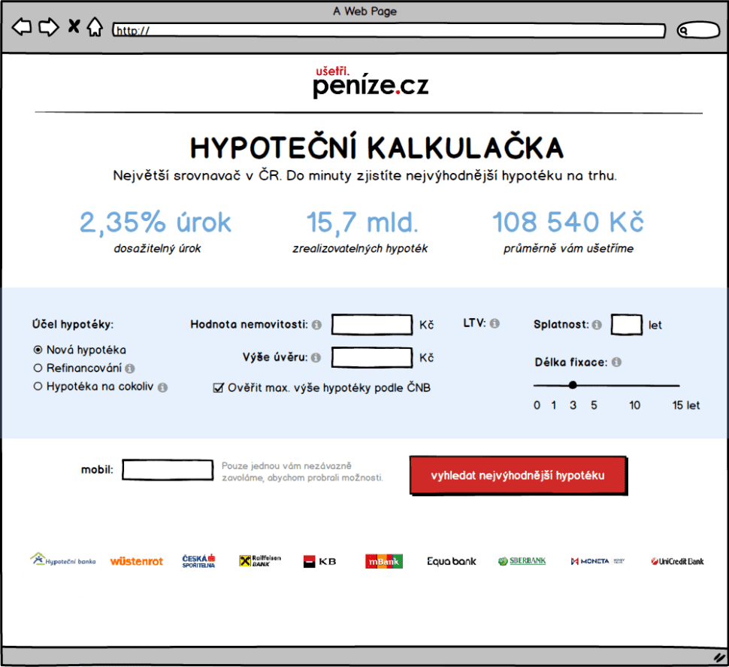Viewport: 729px width, 667px height.
Task: Click the Sberbank logo
Action: pos(522,561)
